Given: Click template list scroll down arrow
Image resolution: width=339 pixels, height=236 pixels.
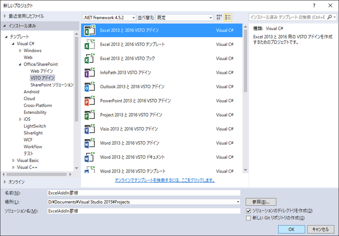Looking at the screenshot, I should [x=246, y=170].
